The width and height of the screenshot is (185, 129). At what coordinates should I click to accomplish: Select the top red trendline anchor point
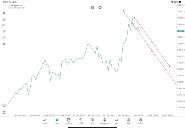coord(123,11)
